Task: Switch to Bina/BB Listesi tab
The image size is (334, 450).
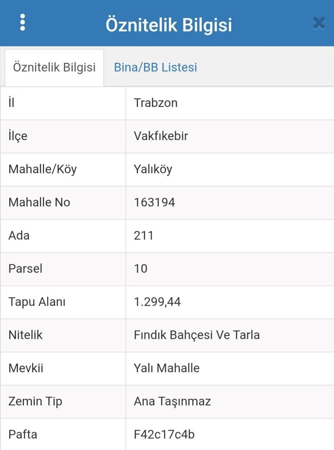Action: [x=155, y=67]
